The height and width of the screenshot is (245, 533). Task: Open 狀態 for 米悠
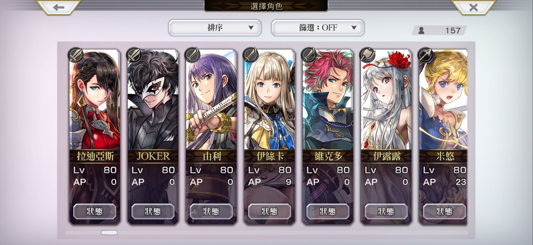444,211
